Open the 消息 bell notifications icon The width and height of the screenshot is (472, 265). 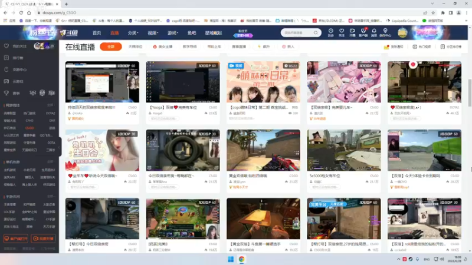tap(374, 32)
